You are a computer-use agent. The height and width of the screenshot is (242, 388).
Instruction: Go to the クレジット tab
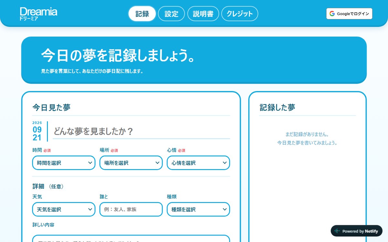(240, 14)
